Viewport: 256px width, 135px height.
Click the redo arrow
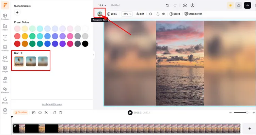[175, 5]
